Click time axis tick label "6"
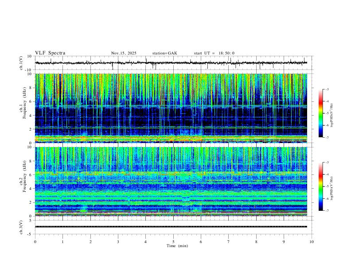Viewport: 351px width, 271px height. (201, 242)
